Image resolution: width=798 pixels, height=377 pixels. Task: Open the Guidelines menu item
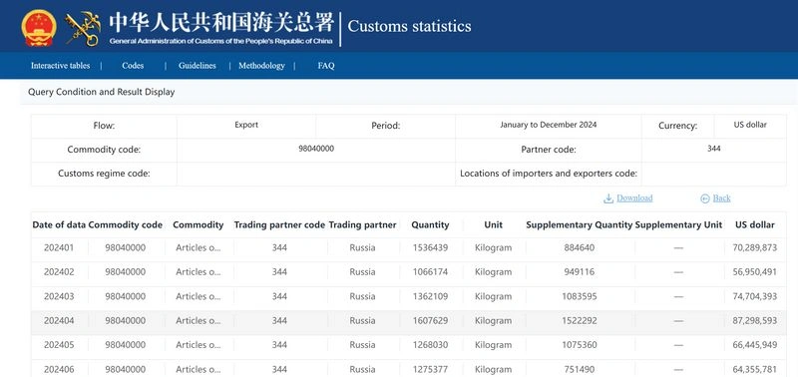click(197, 66)
